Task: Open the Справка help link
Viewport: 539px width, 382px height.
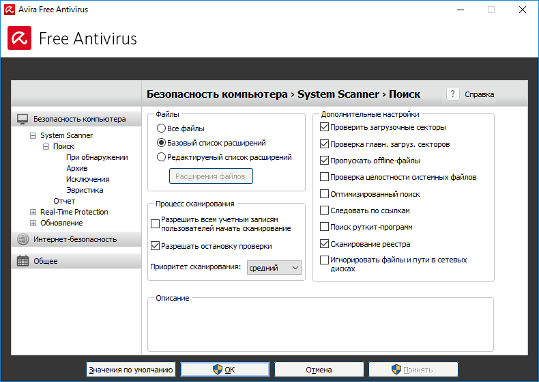Action: tap(479, 94)
